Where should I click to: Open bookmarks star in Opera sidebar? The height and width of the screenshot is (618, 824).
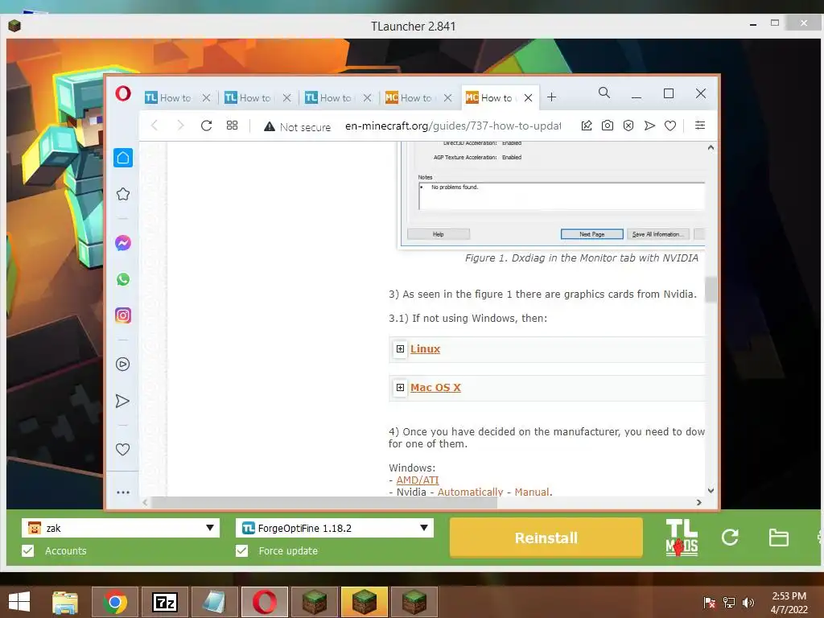(x=123, y=194)
